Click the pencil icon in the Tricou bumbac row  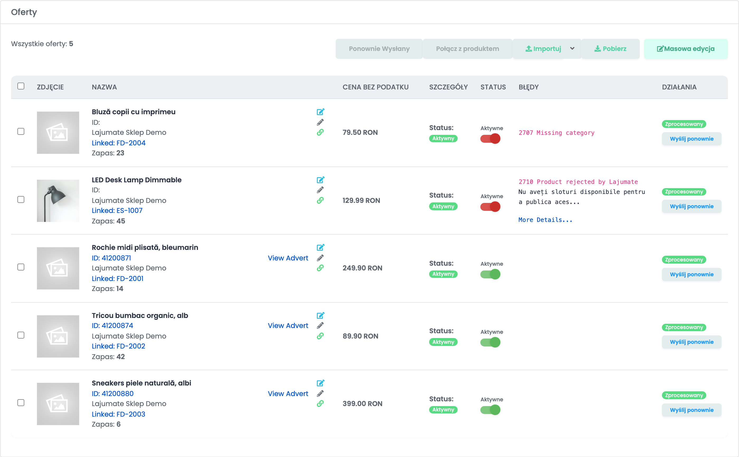coord(320,326)
